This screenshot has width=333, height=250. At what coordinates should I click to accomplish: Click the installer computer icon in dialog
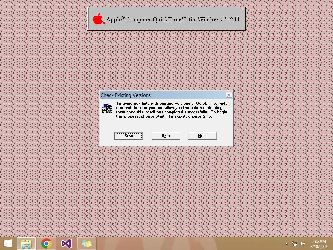[x=107, y=108]
